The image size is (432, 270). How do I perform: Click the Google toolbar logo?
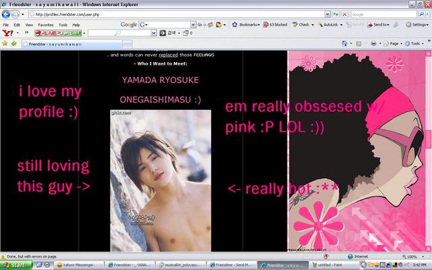click(x=129, y=25)
